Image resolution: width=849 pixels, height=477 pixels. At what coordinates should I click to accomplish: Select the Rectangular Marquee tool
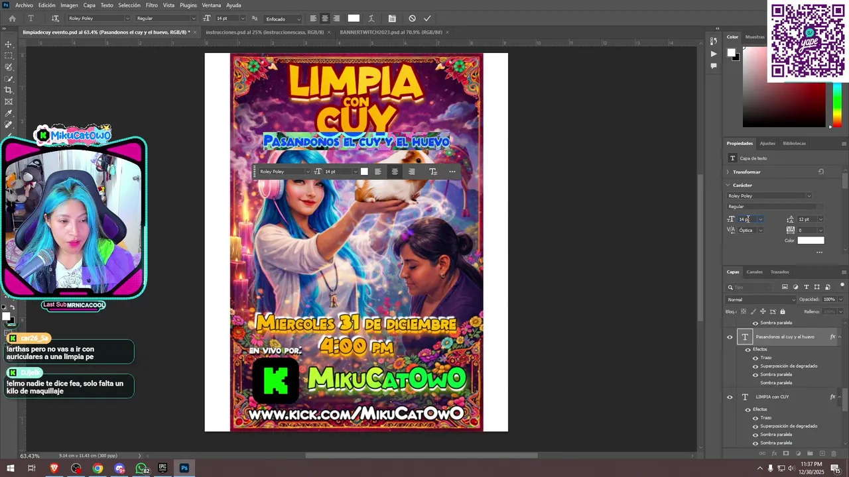(x=9, y=56)
